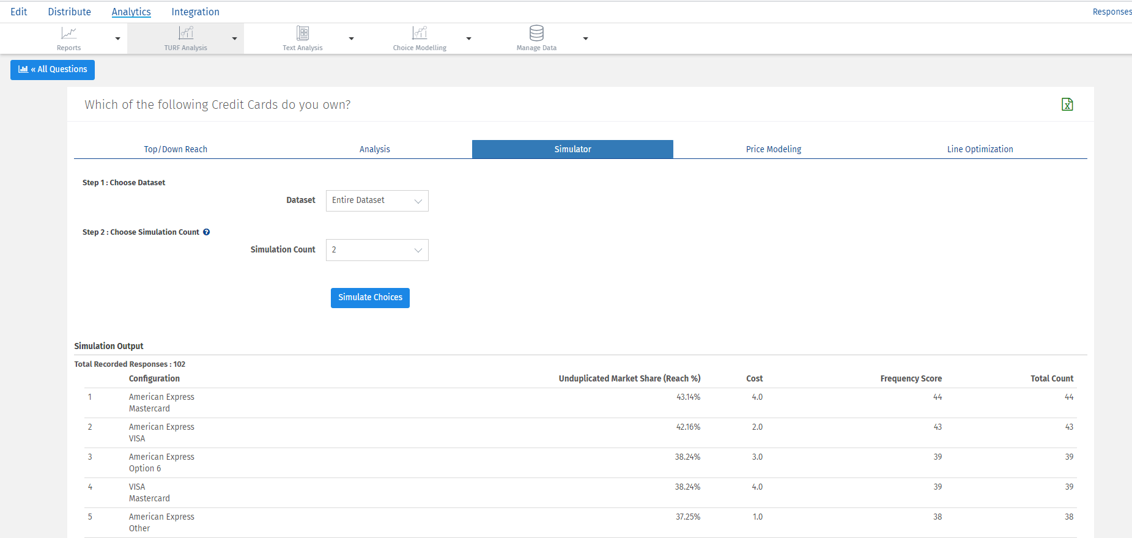Expand the TURF Analysis dropdown arrow
Image resolution: width=1132 pixels, height=538 pixels.
click(x=234, y=39)
